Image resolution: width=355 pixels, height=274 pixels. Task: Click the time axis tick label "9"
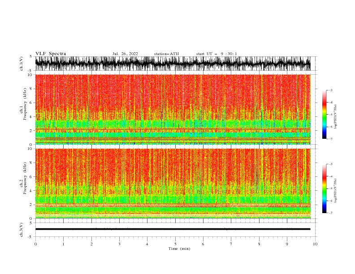click(287, 244)
